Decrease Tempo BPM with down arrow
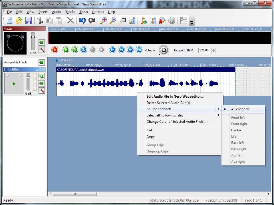Image resolution: width=274 pixels, height=205 pixels. [213, 52]
